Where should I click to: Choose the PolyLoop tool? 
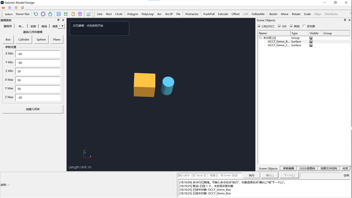click(147, 14)
